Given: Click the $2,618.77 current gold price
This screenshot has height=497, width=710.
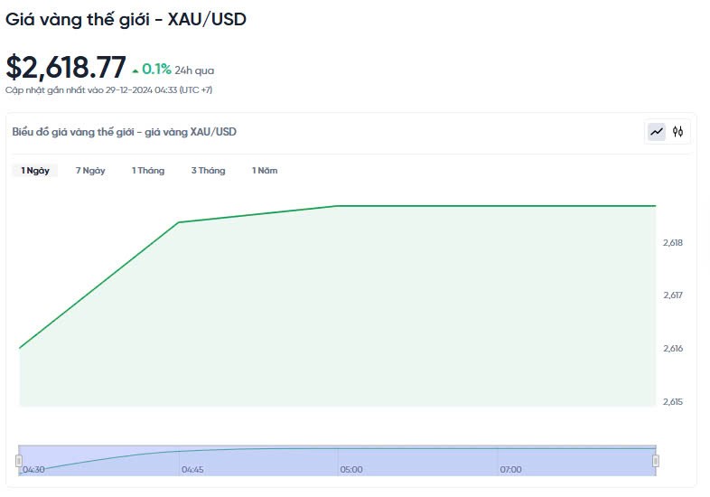Looking at the screenshot, I should (x=66, y=68).
